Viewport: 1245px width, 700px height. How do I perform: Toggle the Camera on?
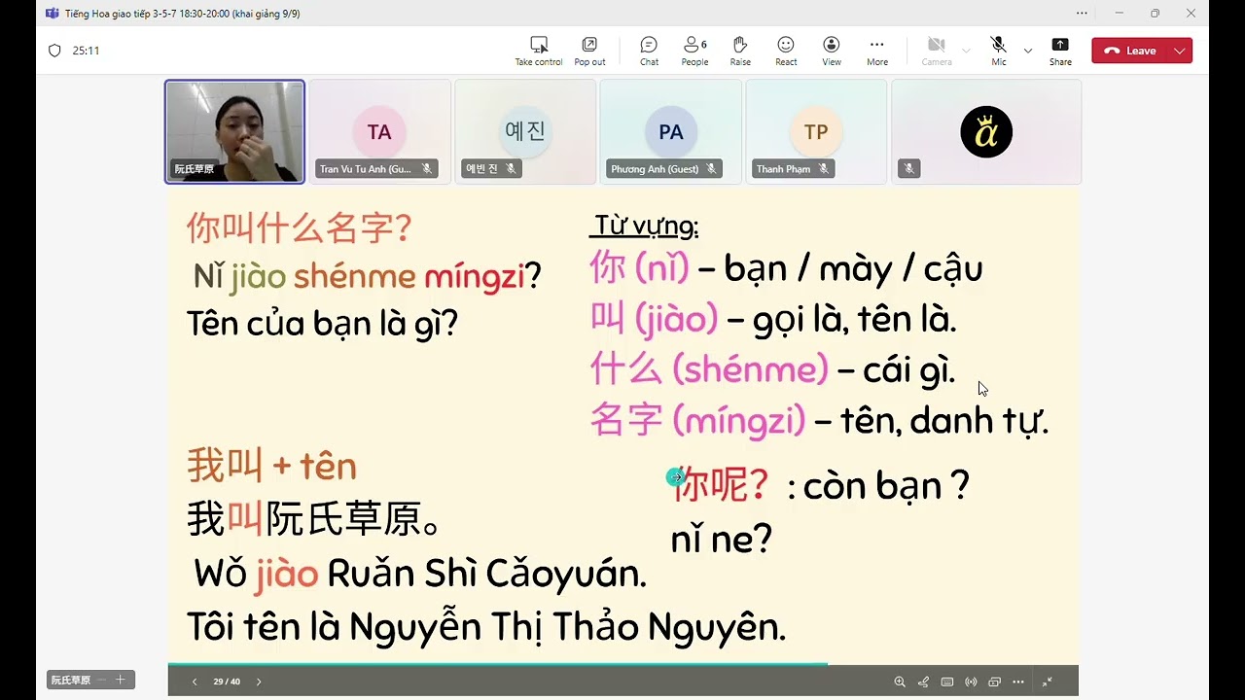pos(937,51)
